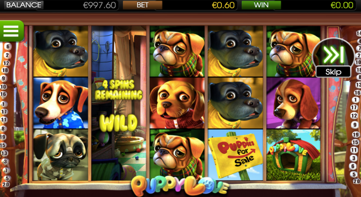361x197 pixels.
Task: Click the Skip fast-forward icon
Action: pyautogui.click(x=333, y=55)
